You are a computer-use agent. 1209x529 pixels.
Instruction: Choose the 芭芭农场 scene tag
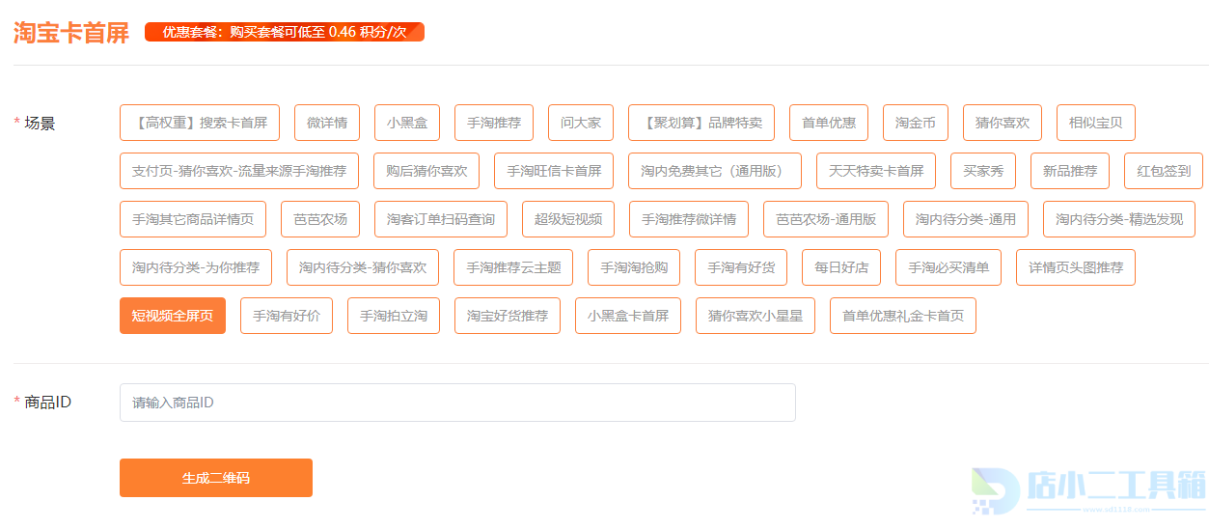click(x=320, y=219)
